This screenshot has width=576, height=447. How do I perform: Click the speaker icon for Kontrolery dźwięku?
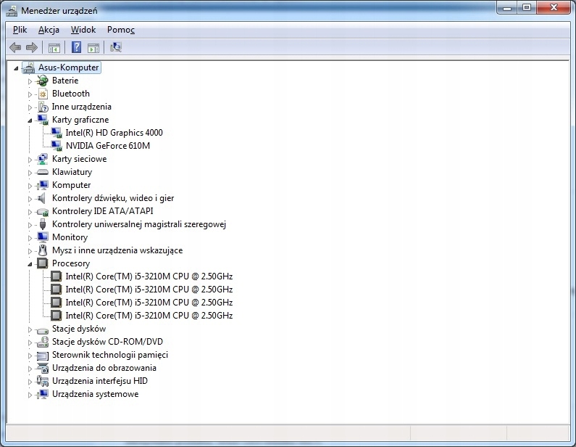(x=42, y=198)
